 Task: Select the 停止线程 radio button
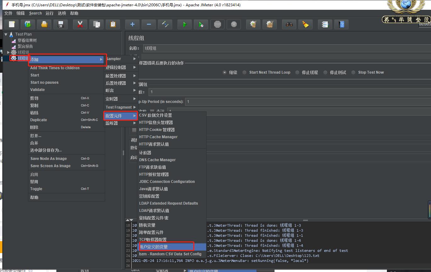[x=297, y=72]
